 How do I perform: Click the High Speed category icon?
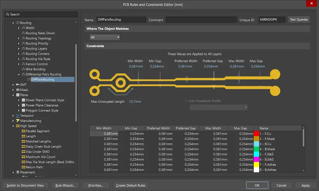point(18,126)
